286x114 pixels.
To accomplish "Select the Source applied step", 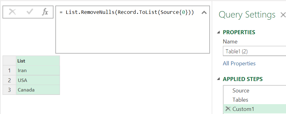I will coord(255,91).
